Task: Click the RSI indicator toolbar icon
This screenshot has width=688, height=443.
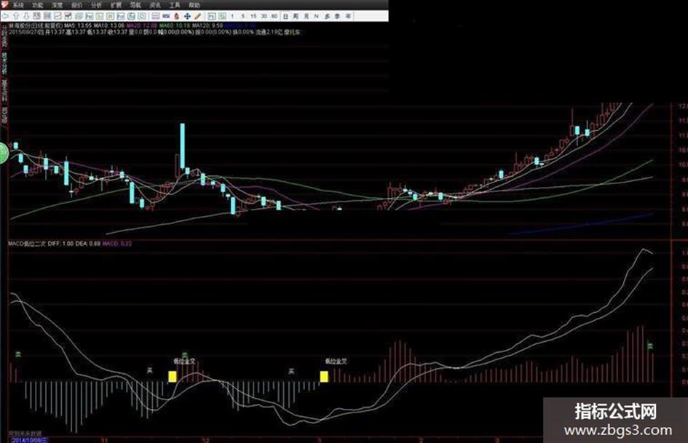Action: (x=166, y=16)
